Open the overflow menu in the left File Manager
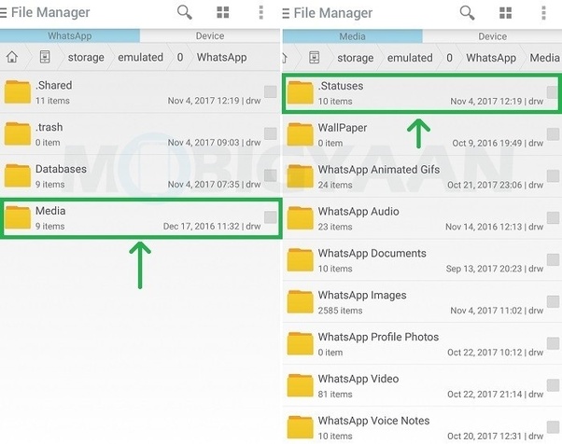Viewport: 562px width, 444px height. (261, 12)
